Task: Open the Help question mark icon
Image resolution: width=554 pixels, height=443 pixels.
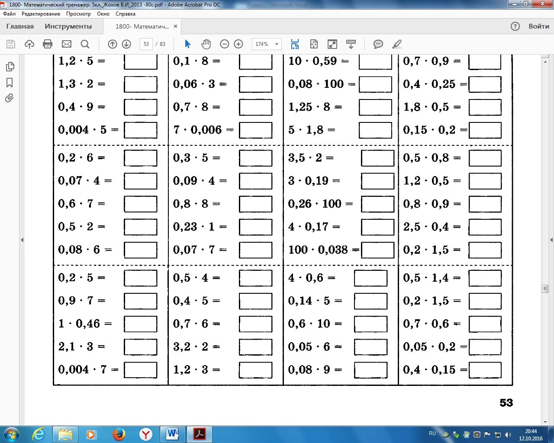Action: pos(515,26)
